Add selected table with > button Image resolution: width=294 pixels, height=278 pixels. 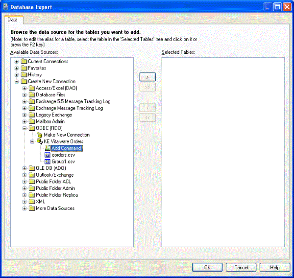tap(147, 77)
